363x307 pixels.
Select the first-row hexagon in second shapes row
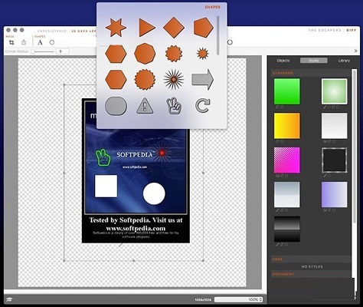116,54
